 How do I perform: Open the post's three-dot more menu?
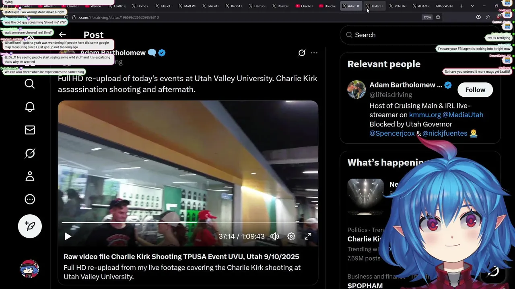pyautogui.click(x=314, y=53)
